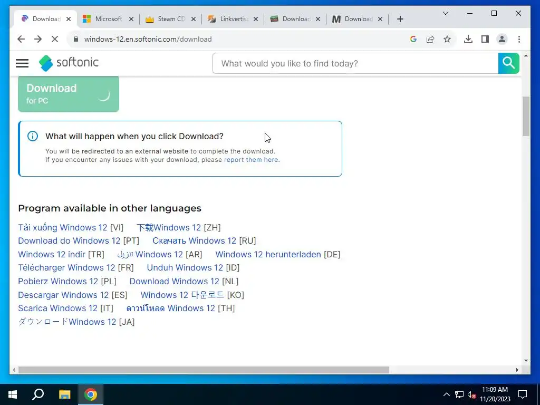Click the Softonic logo
The height and width of the screenshot is (405, 540).
click(69, 63)
